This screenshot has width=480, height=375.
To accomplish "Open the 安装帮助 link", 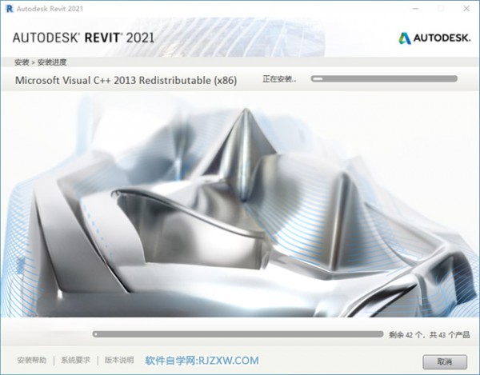I will 32,360.
